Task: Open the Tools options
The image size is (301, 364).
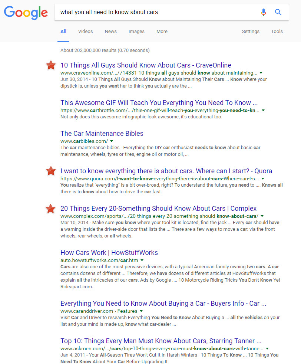Action: 277,31
